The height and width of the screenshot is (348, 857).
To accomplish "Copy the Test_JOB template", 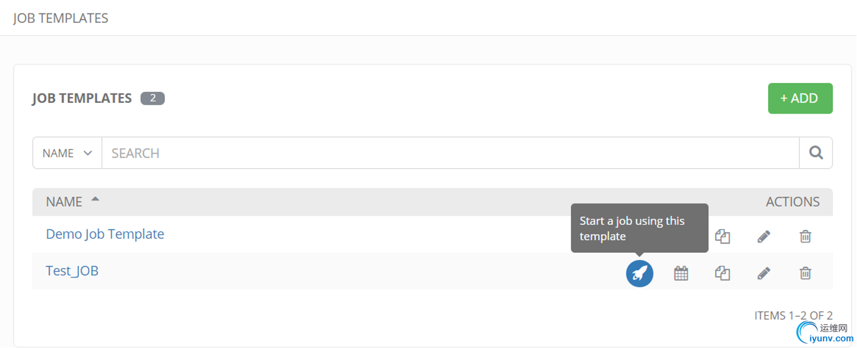I will (x=722, y=273).
